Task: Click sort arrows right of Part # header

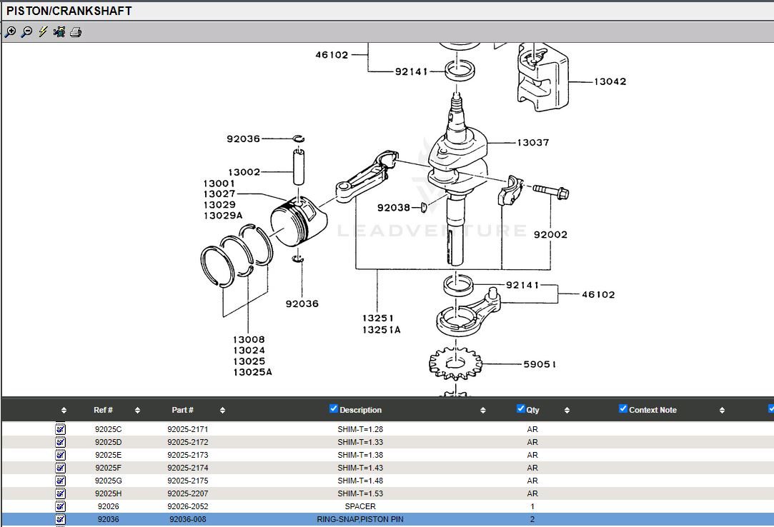Action: coord(222,410)
